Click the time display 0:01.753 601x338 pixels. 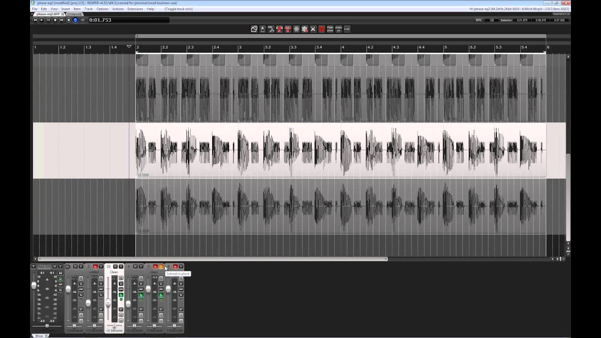point(100,20)
